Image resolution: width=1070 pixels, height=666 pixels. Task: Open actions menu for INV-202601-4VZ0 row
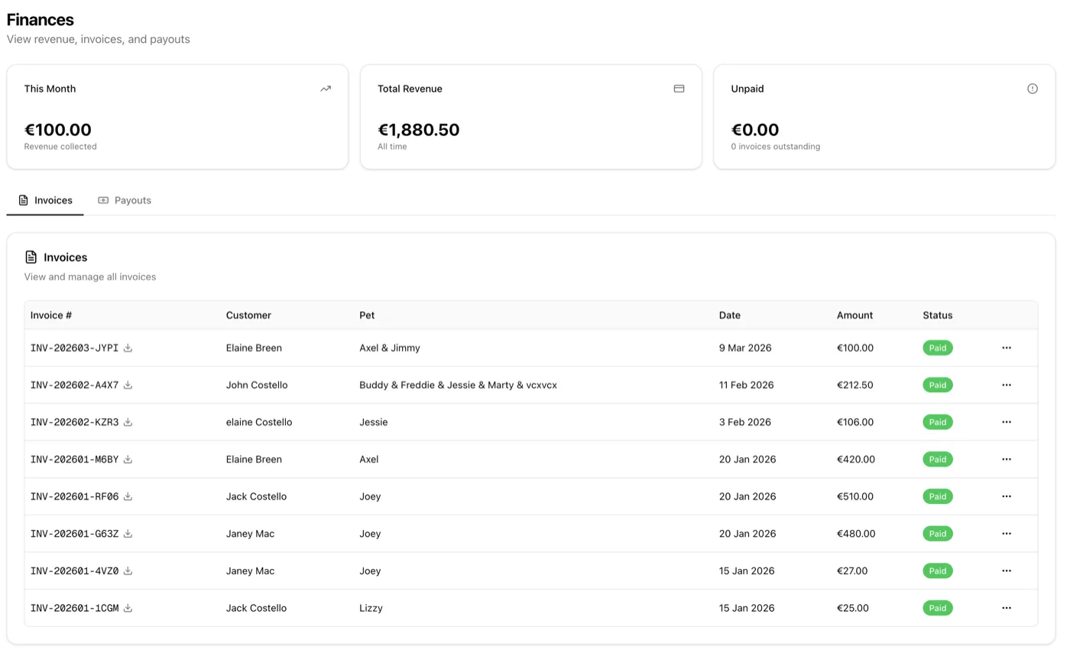[x=1007, y=570]
